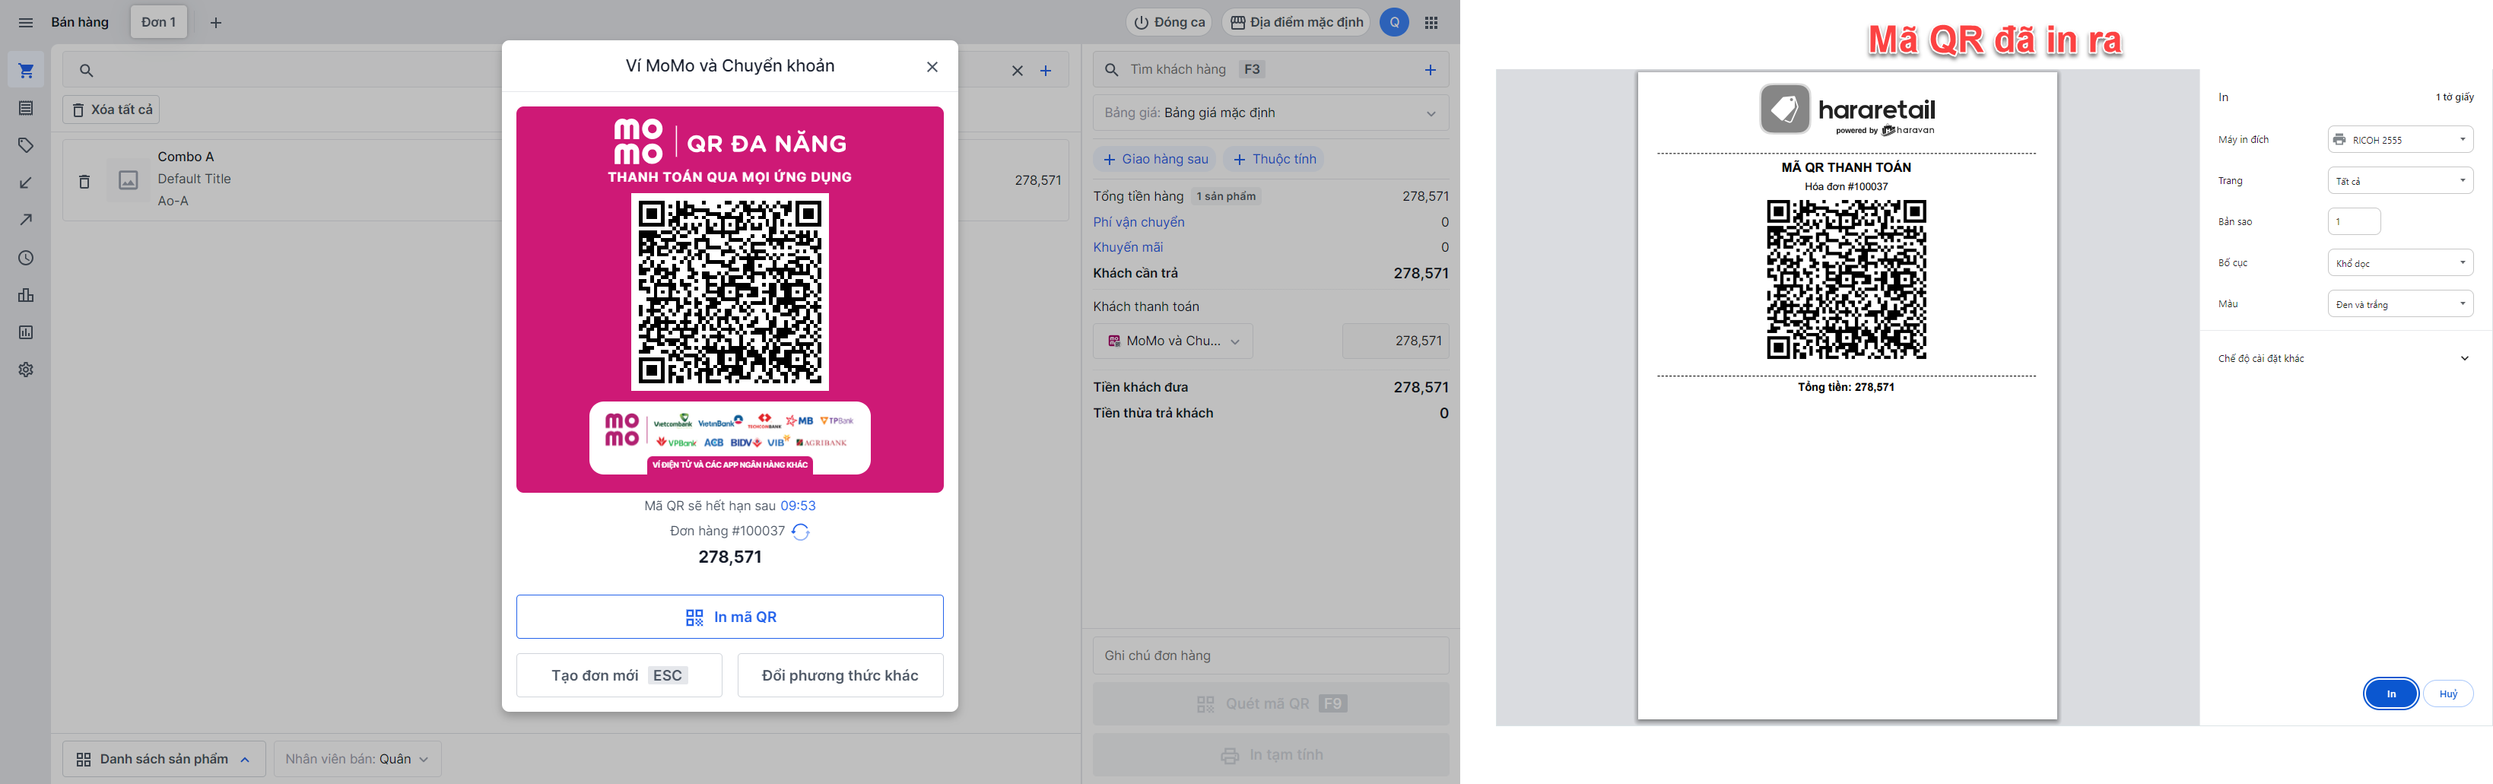
Task: Open the Khuyến mãi link
Action: (1127, 247)
